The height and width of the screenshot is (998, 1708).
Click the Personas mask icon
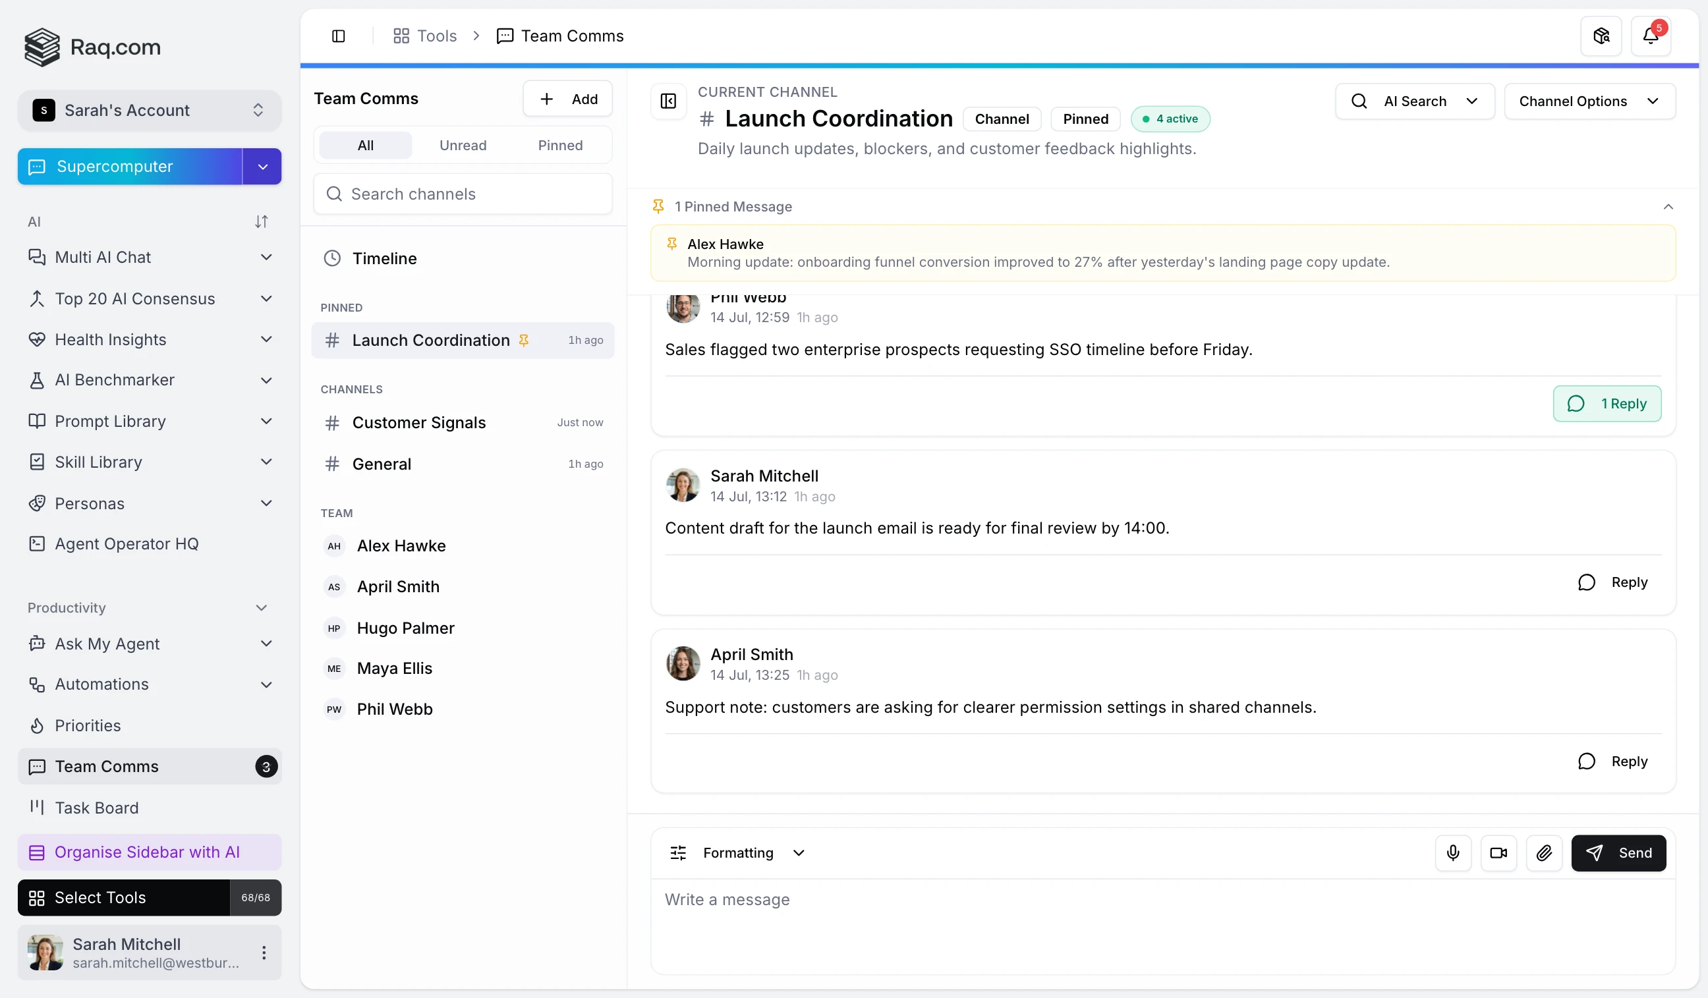37,503
